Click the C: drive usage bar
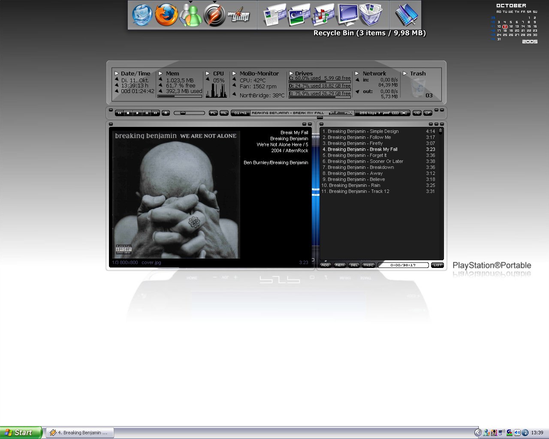Viewport: 549px width, 439px height. 320,81
